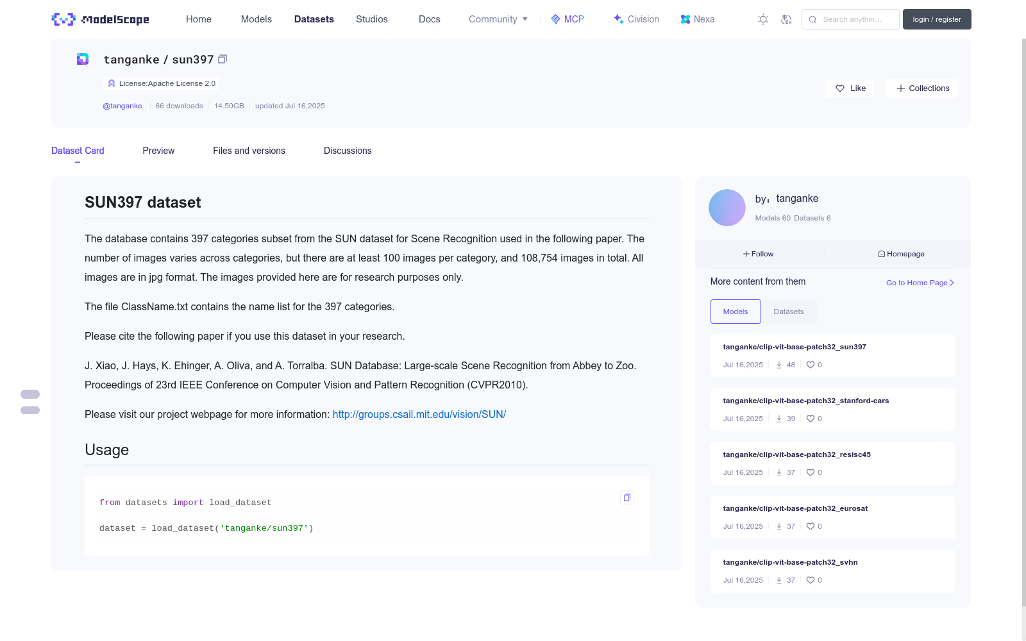
Task: Switch to the Dataset Card tab
Action: [78, 151]
